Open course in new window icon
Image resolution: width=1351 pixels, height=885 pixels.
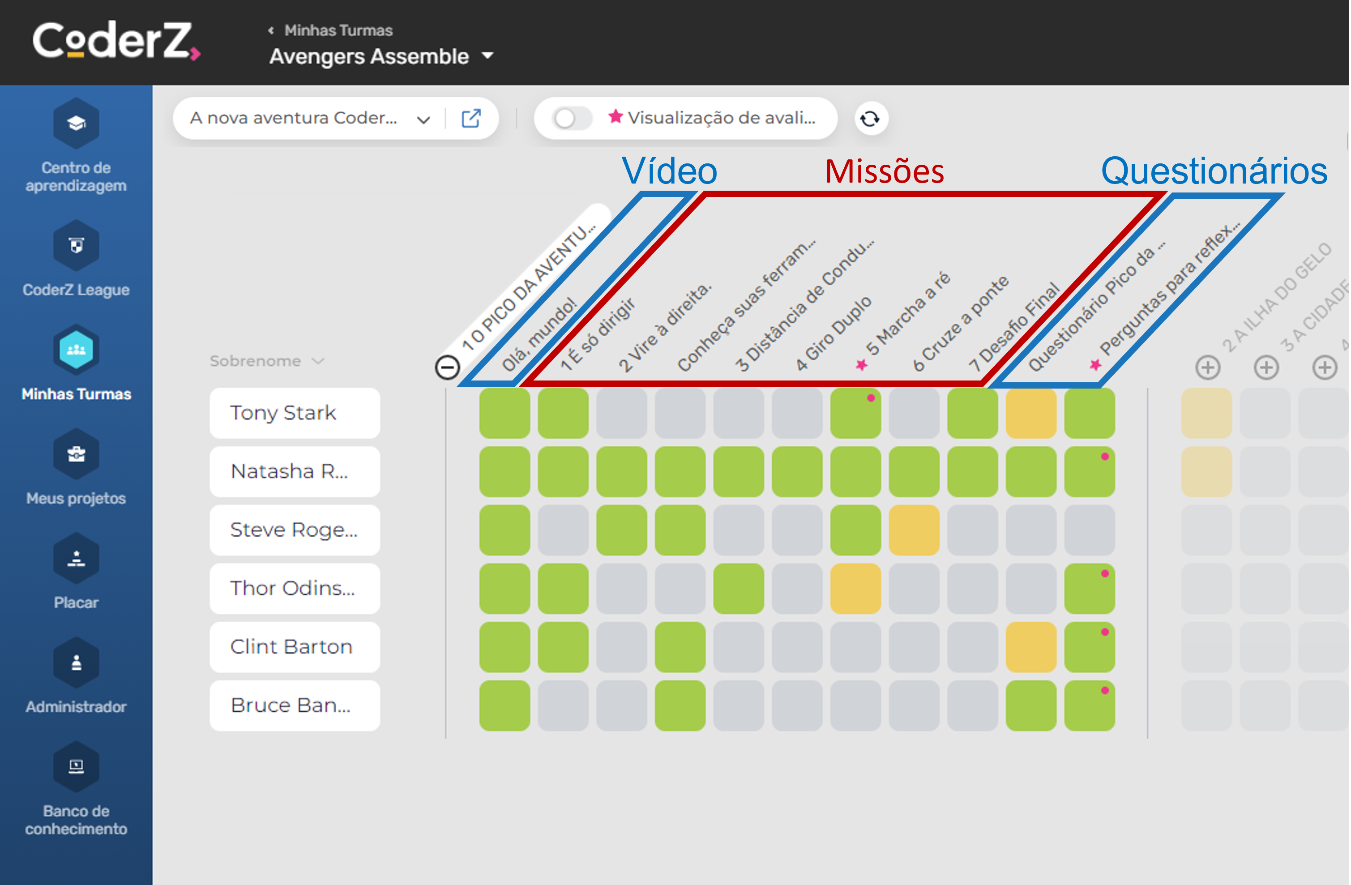470,118
